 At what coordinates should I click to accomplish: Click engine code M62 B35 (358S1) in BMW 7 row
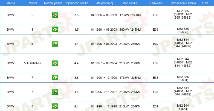click(183, 78)
